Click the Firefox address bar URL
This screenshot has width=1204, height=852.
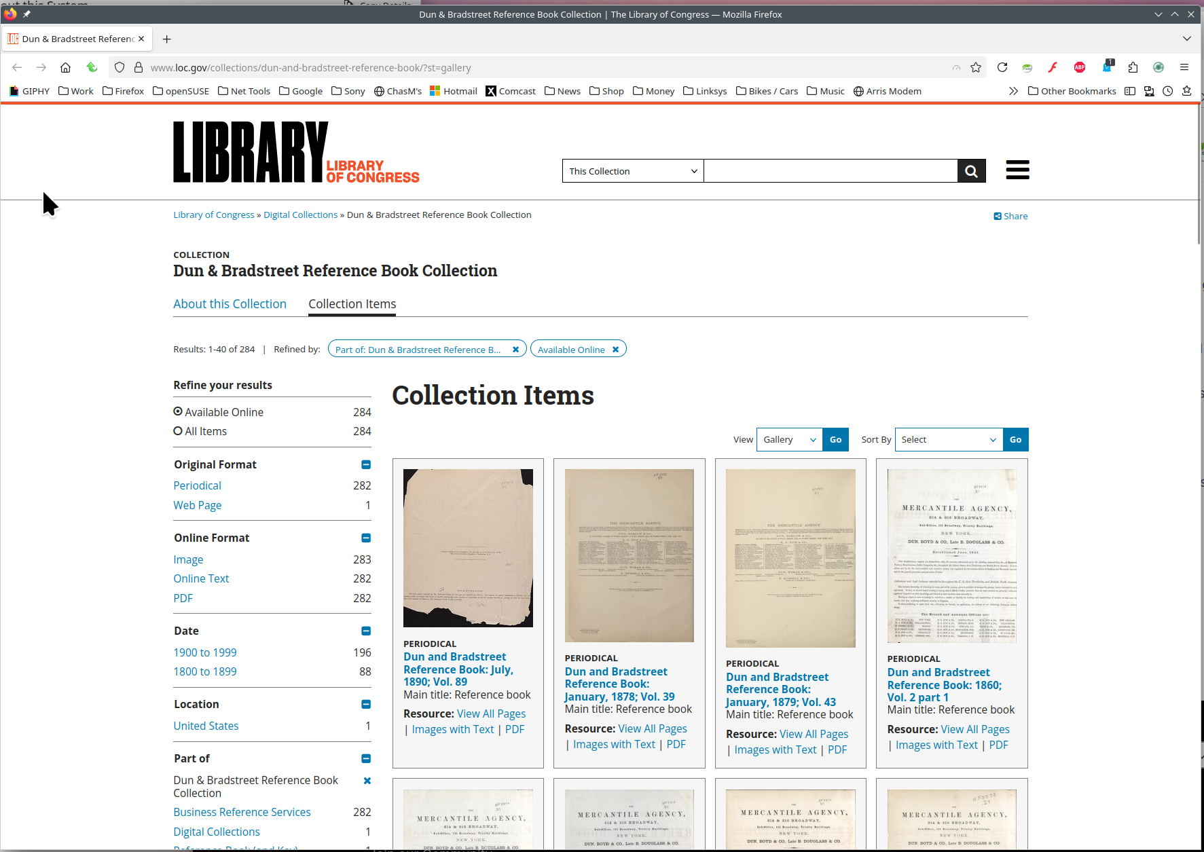[x=310, y=68]
